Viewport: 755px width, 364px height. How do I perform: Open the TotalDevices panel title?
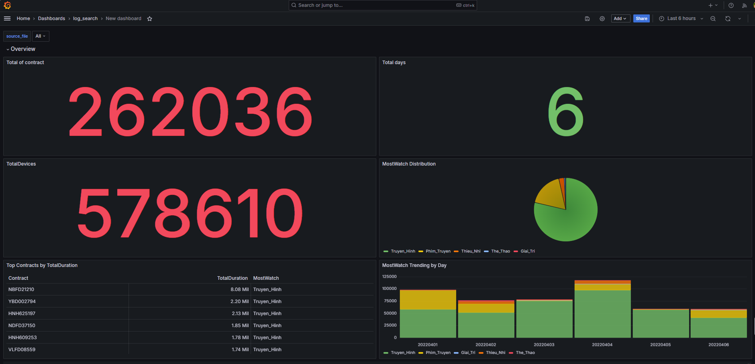(x=21, y=164)
